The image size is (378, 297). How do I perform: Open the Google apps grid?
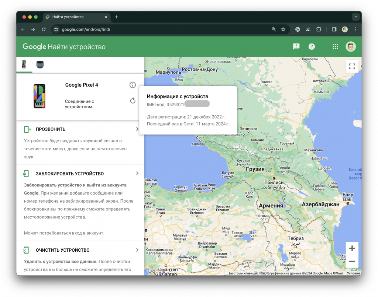(x=335, y=46)
